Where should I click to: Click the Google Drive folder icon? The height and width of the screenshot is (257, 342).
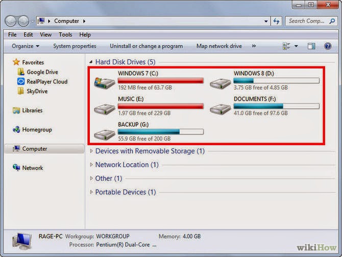pyautogui.click(x=21, y=72)
